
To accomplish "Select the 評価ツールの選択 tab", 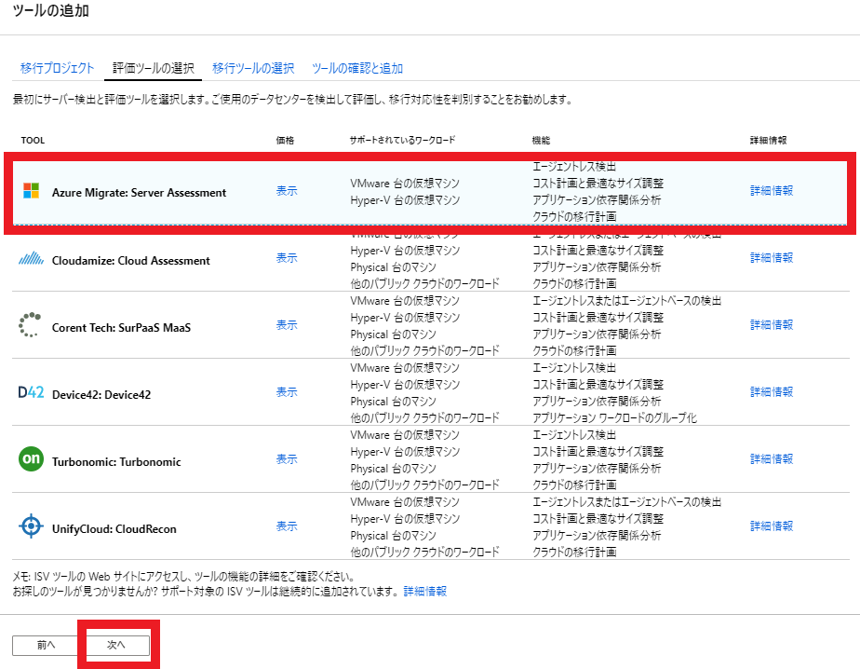I will (x=153, y=68).
